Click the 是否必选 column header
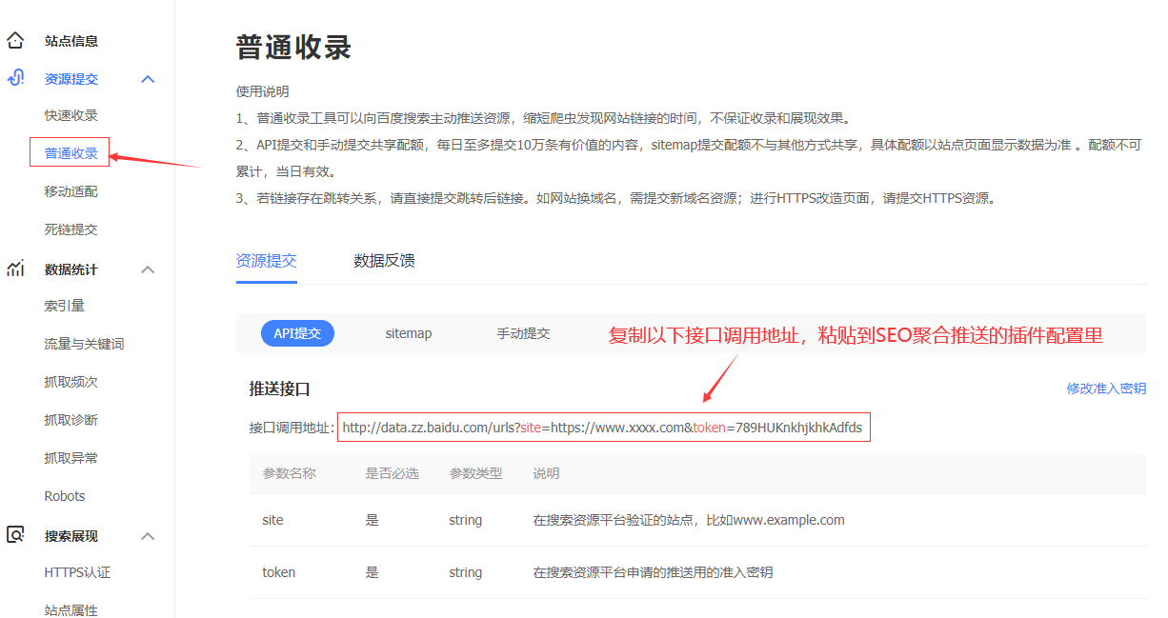 coord(393,473)
